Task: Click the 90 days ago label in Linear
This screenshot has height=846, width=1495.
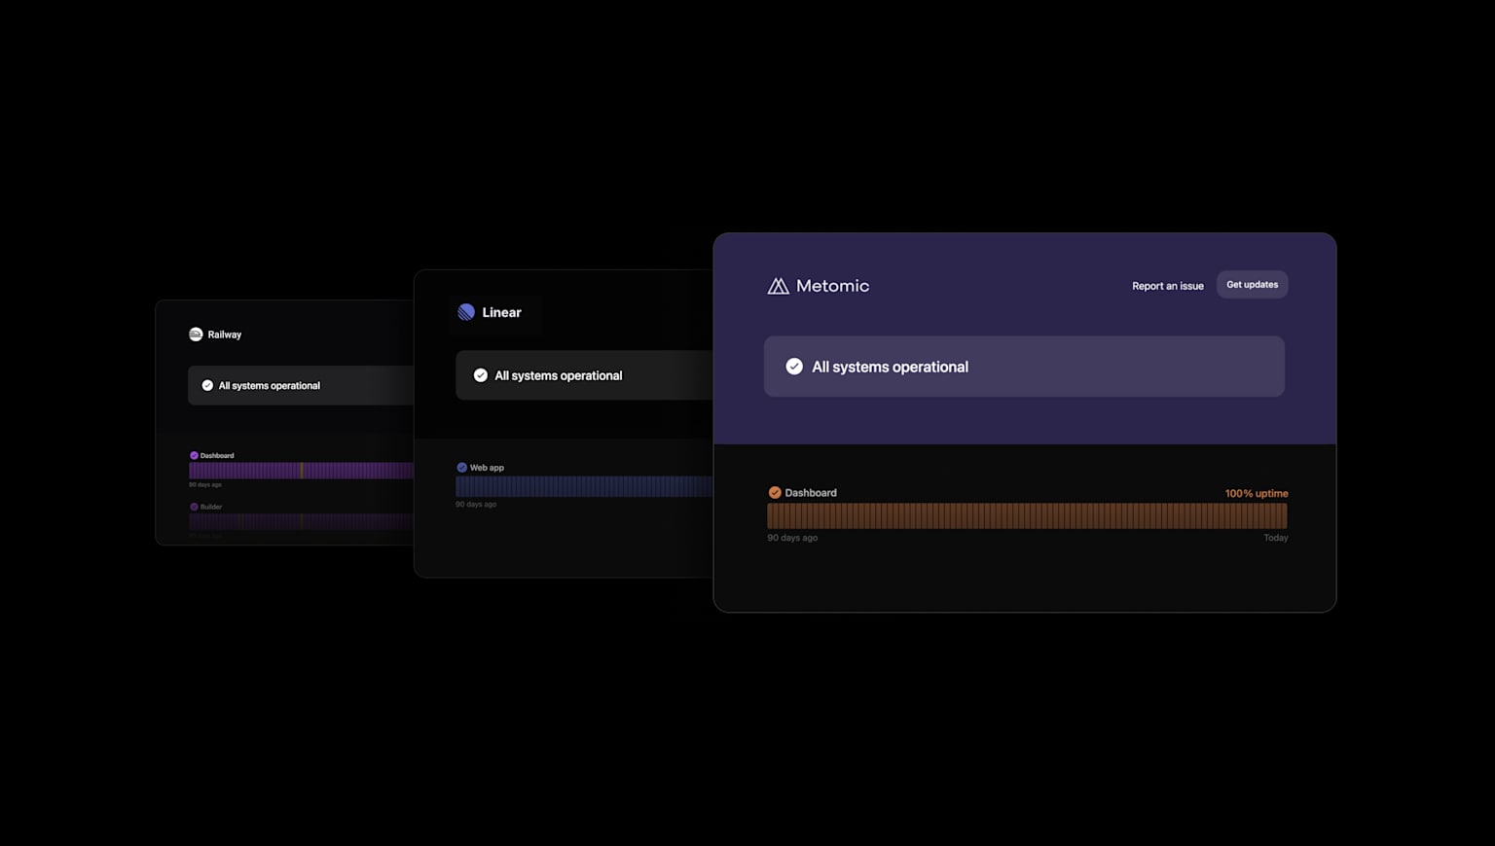Action: point(476,505)
